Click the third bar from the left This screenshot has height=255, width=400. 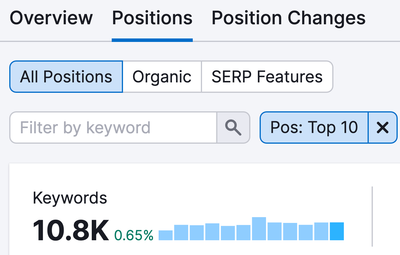[197, 233]
